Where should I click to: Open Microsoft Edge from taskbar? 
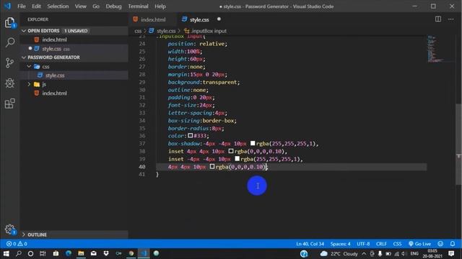(x=69, y=253)
